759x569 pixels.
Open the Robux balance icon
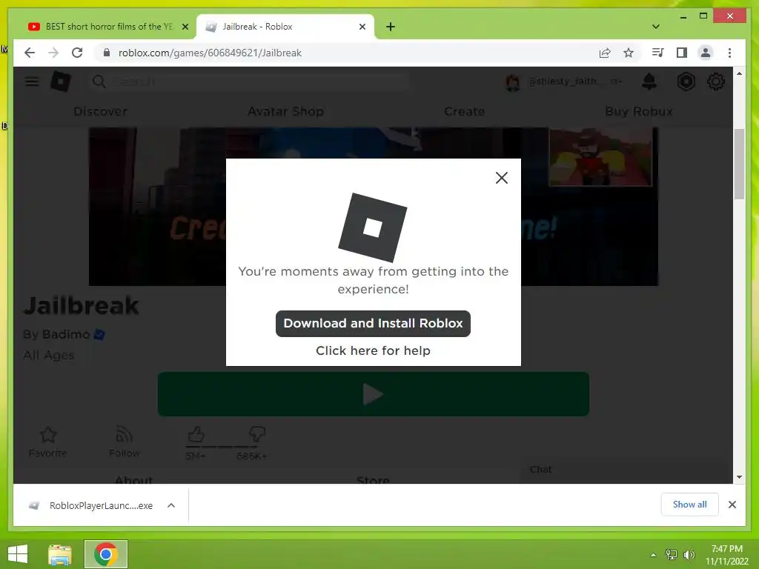[x=686, y=81]
